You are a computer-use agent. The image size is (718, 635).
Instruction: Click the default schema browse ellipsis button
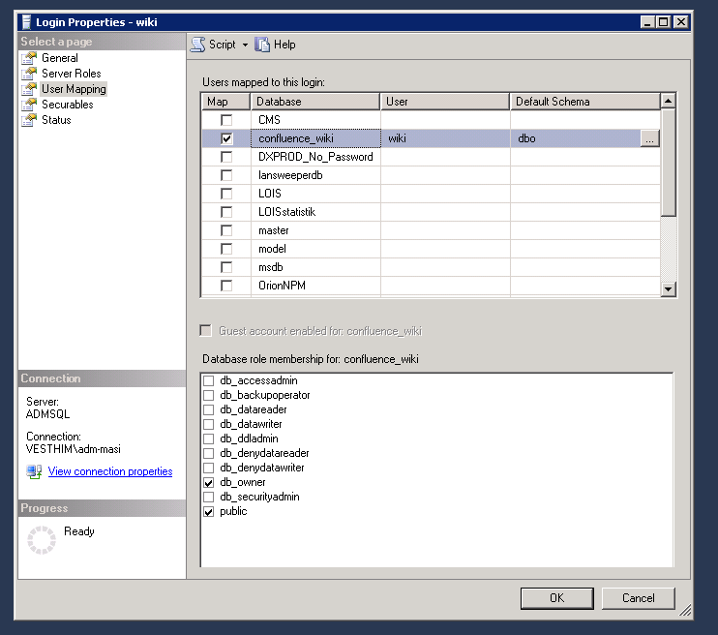[649, 138]
